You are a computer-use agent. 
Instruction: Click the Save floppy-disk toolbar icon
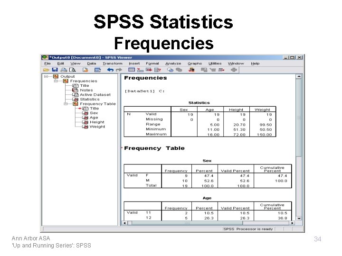55,70
